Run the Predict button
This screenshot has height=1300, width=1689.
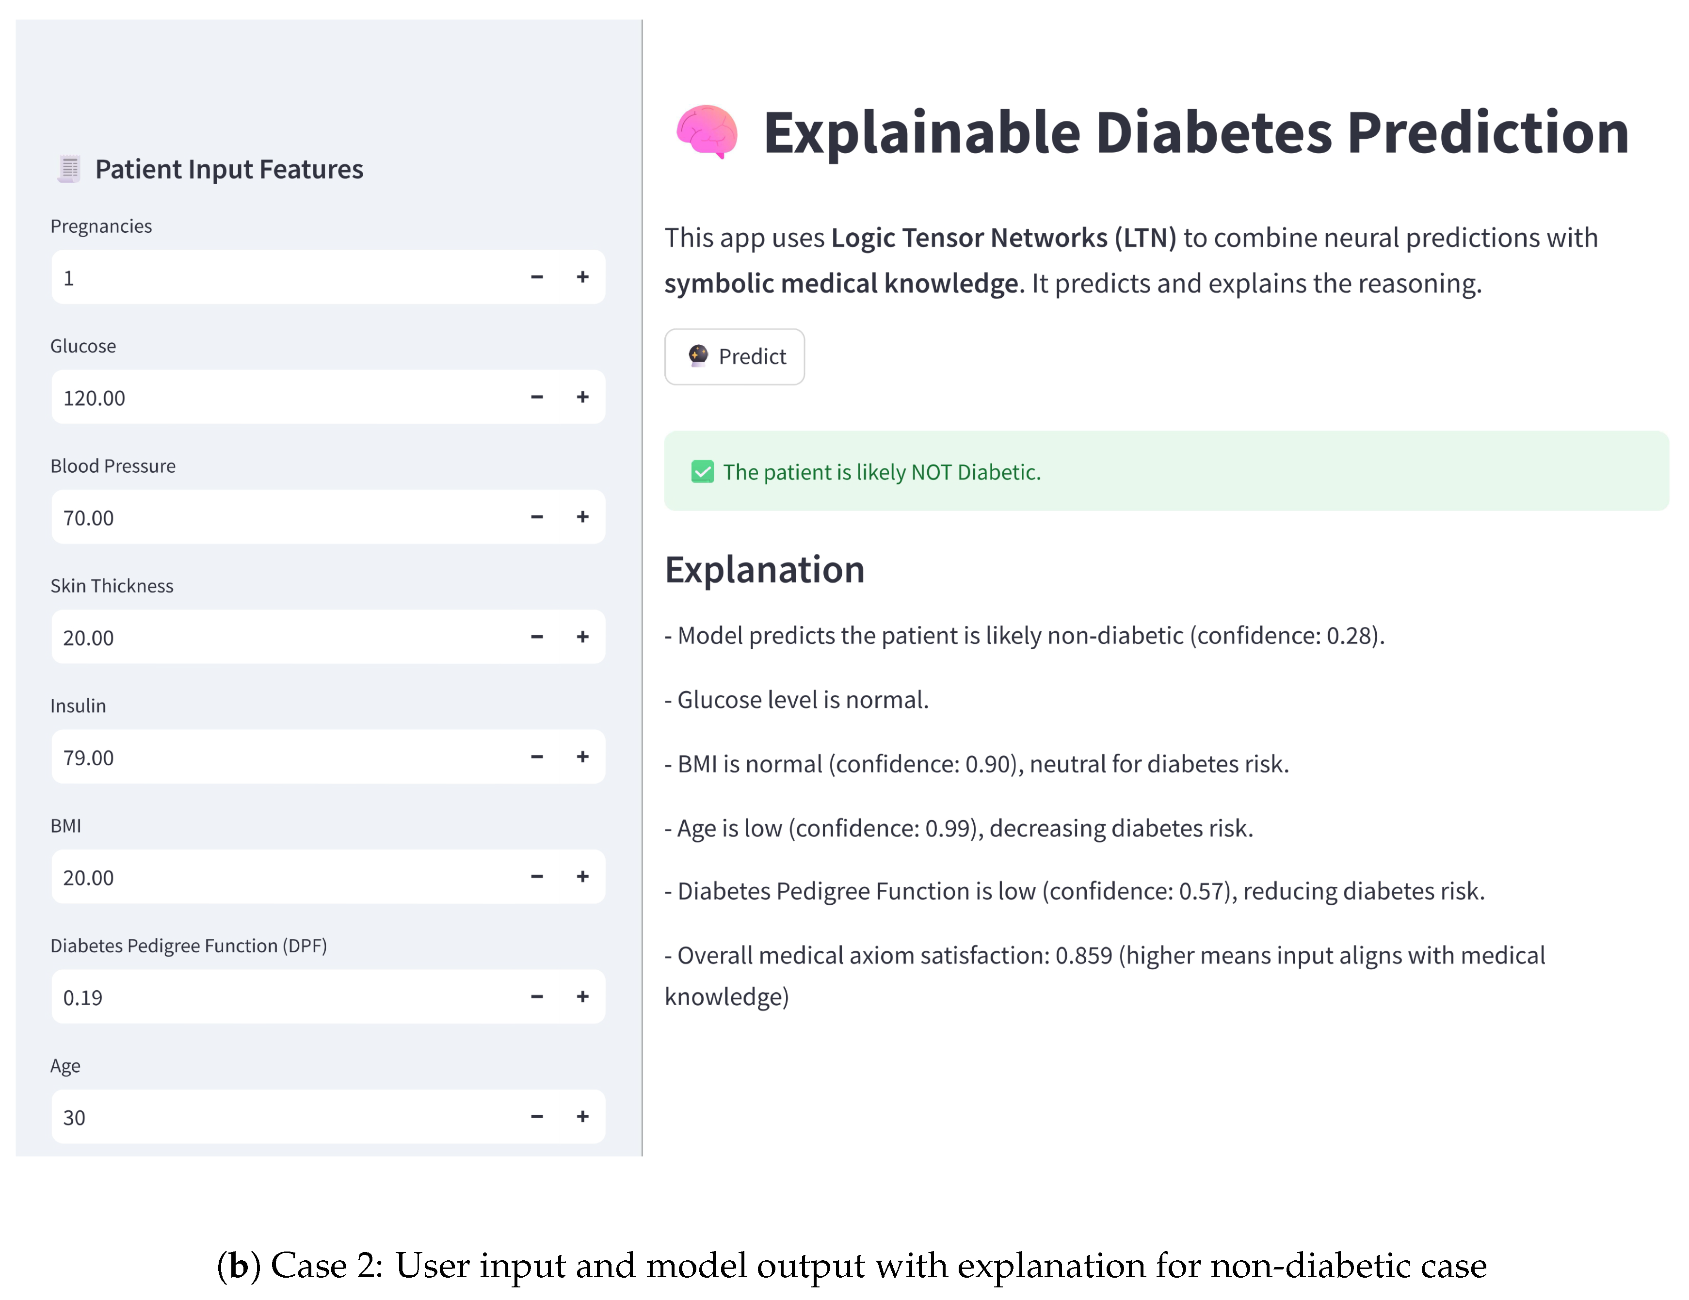click(734, 356)
